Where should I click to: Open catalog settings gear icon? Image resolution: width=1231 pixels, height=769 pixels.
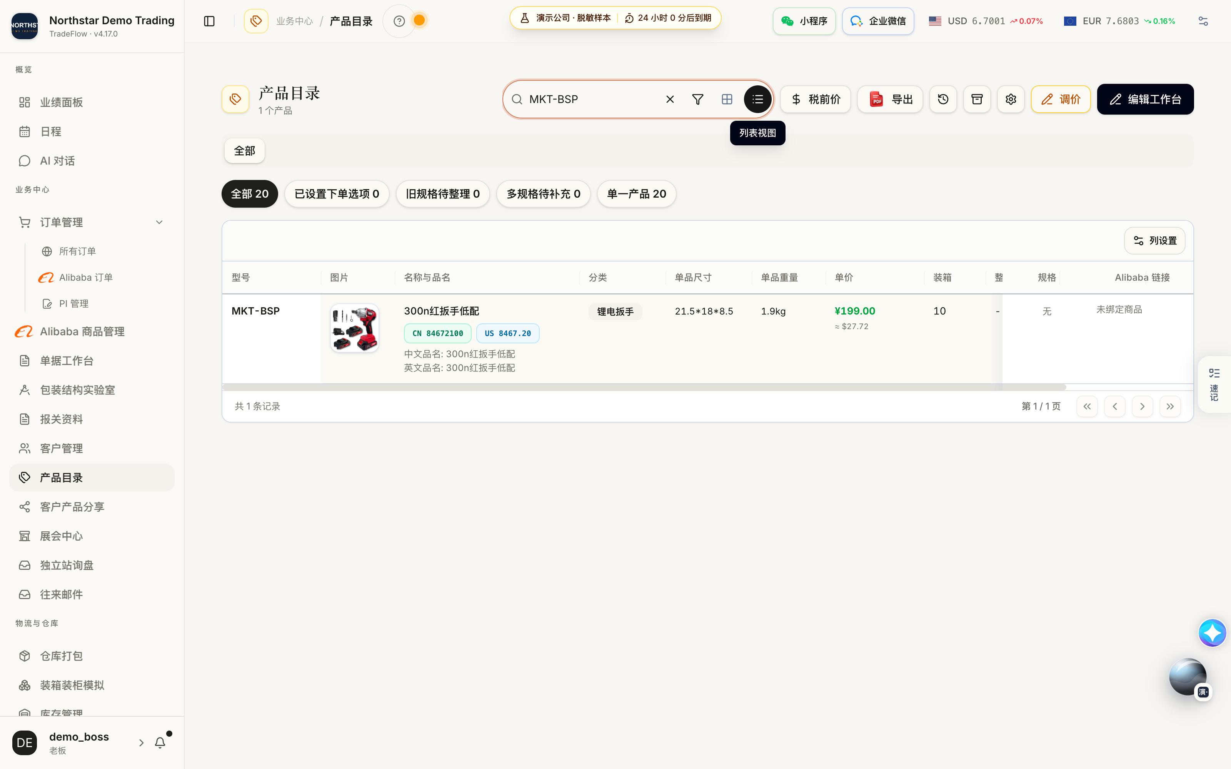coord(1011,99)
